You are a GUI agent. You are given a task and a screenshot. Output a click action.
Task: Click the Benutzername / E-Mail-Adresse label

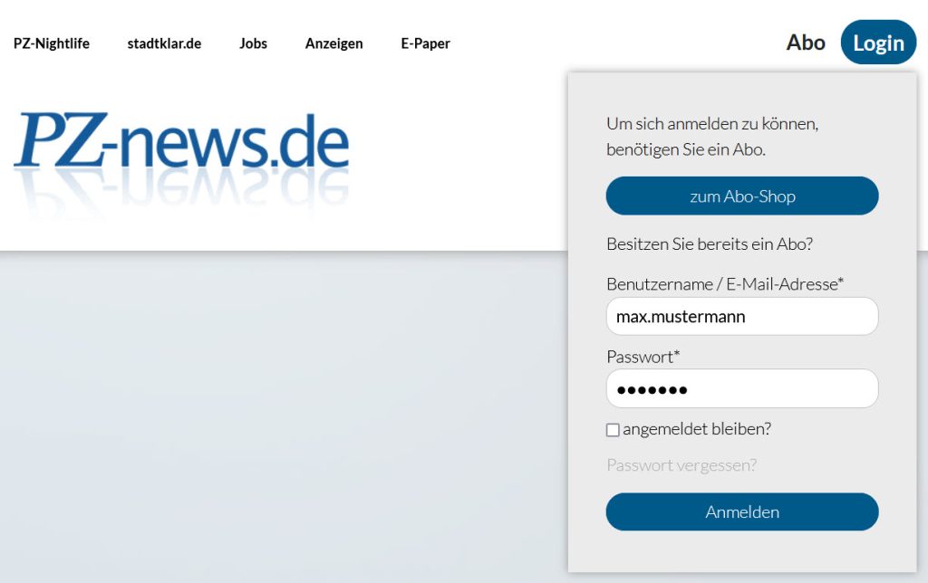pos(724,284)
